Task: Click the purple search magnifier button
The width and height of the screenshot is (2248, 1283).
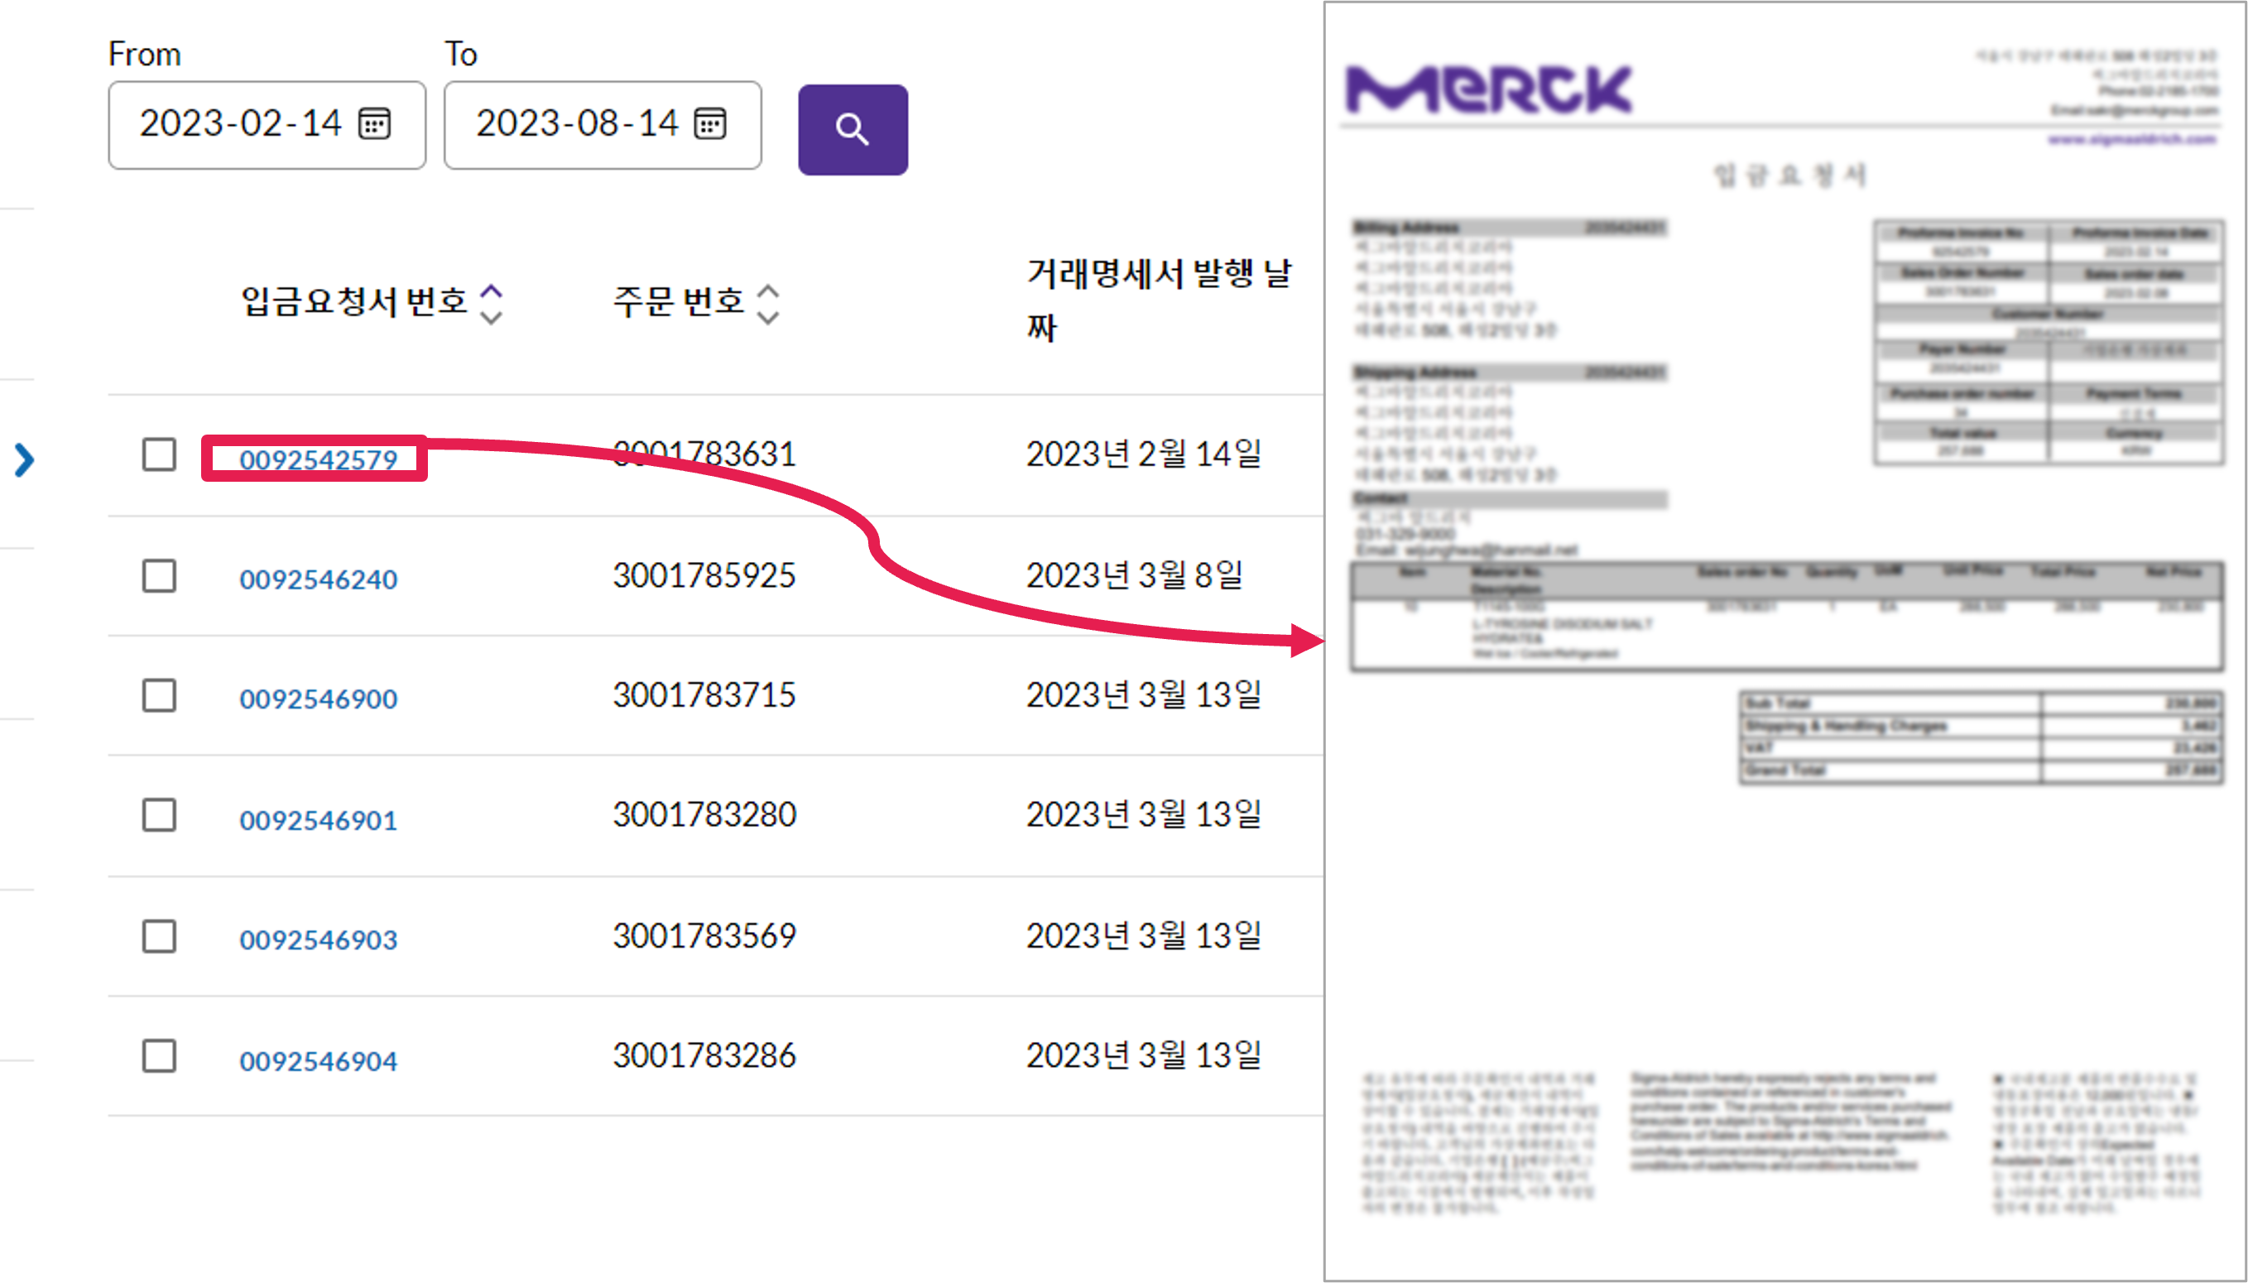Action: click(x=852, y=129)
